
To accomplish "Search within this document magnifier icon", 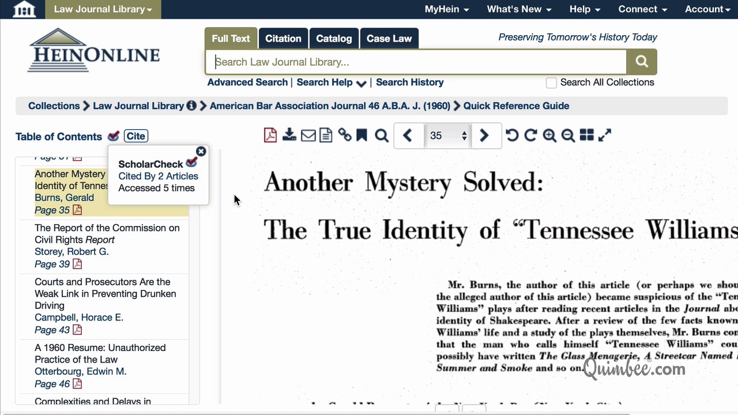I will click(x=381, y=135).
